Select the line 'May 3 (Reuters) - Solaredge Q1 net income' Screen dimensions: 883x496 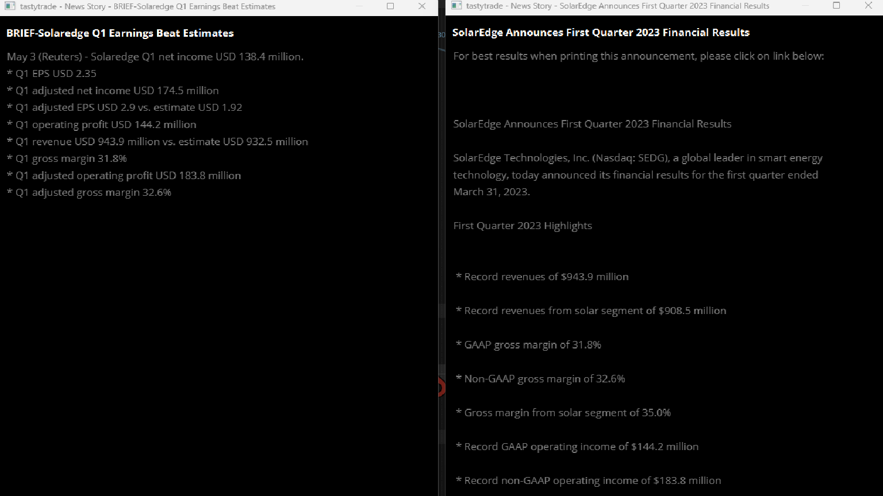[155, 57]
